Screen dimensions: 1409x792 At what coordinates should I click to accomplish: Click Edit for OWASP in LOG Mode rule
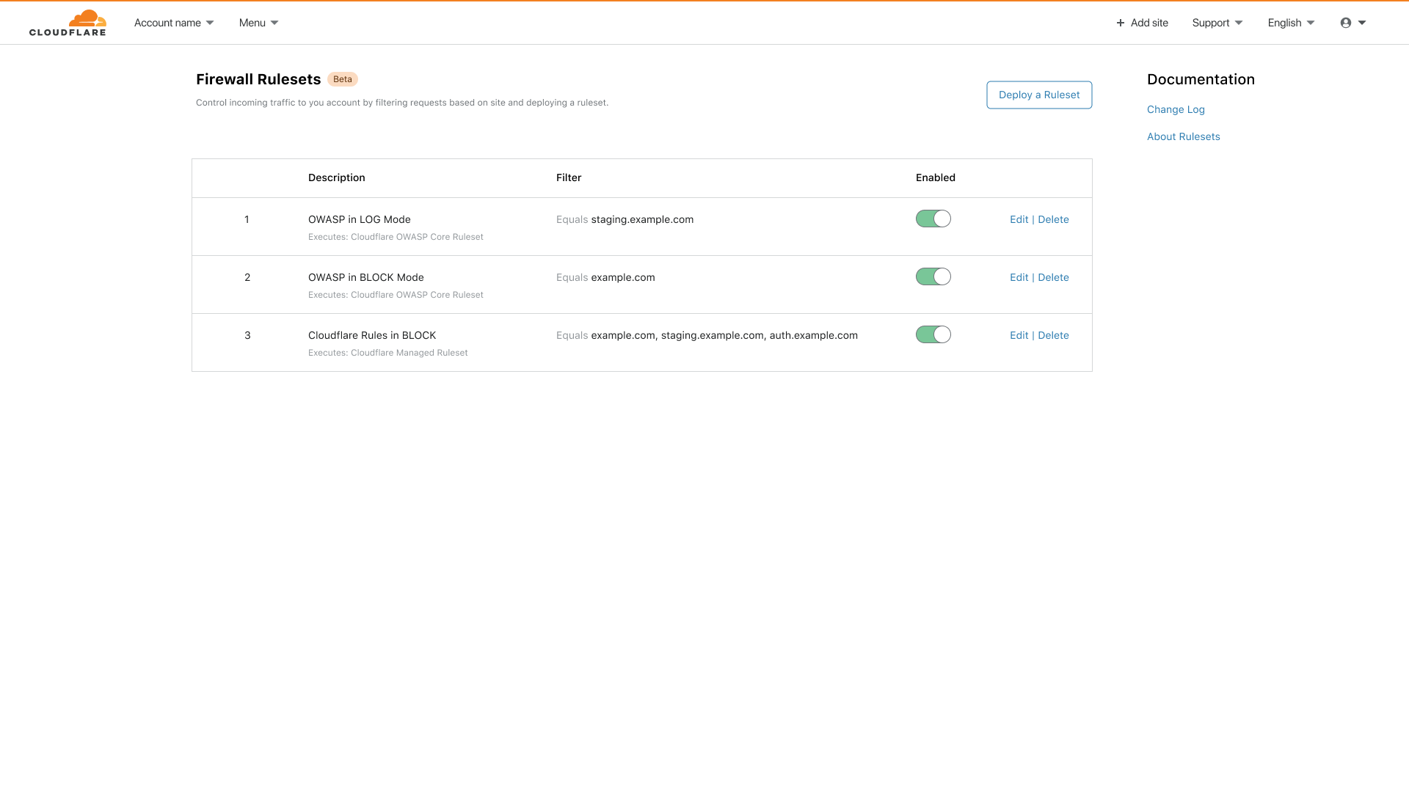tap(1018, 219)
